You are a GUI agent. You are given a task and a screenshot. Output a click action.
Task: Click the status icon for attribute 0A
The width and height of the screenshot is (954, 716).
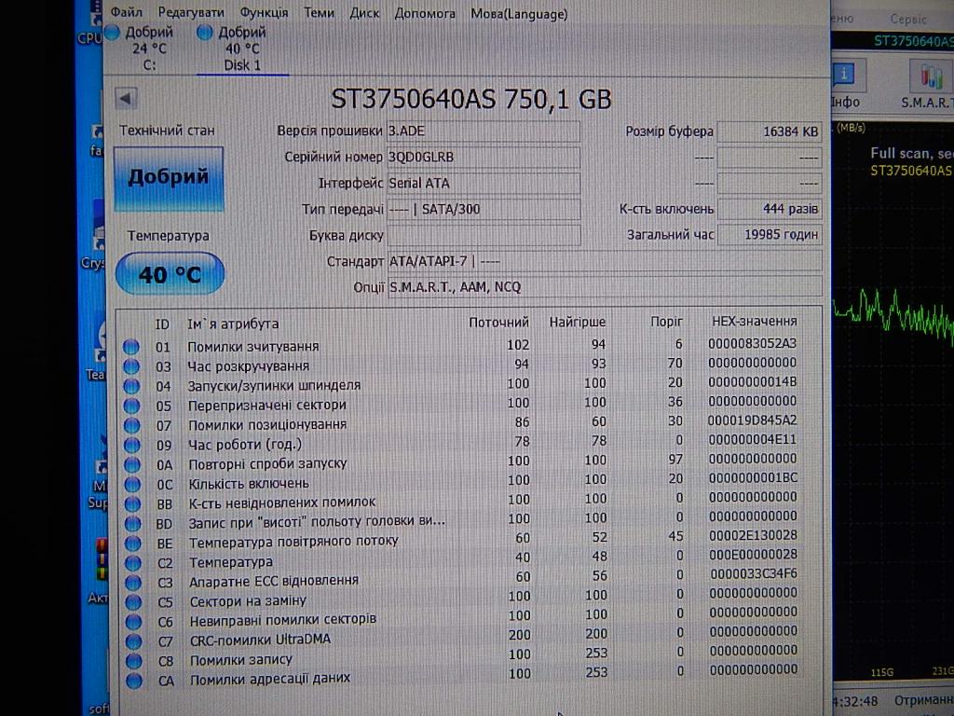click(x=131, y=464)
